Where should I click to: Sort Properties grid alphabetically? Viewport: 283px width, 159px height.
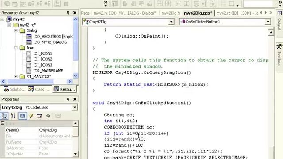[13, 116]
